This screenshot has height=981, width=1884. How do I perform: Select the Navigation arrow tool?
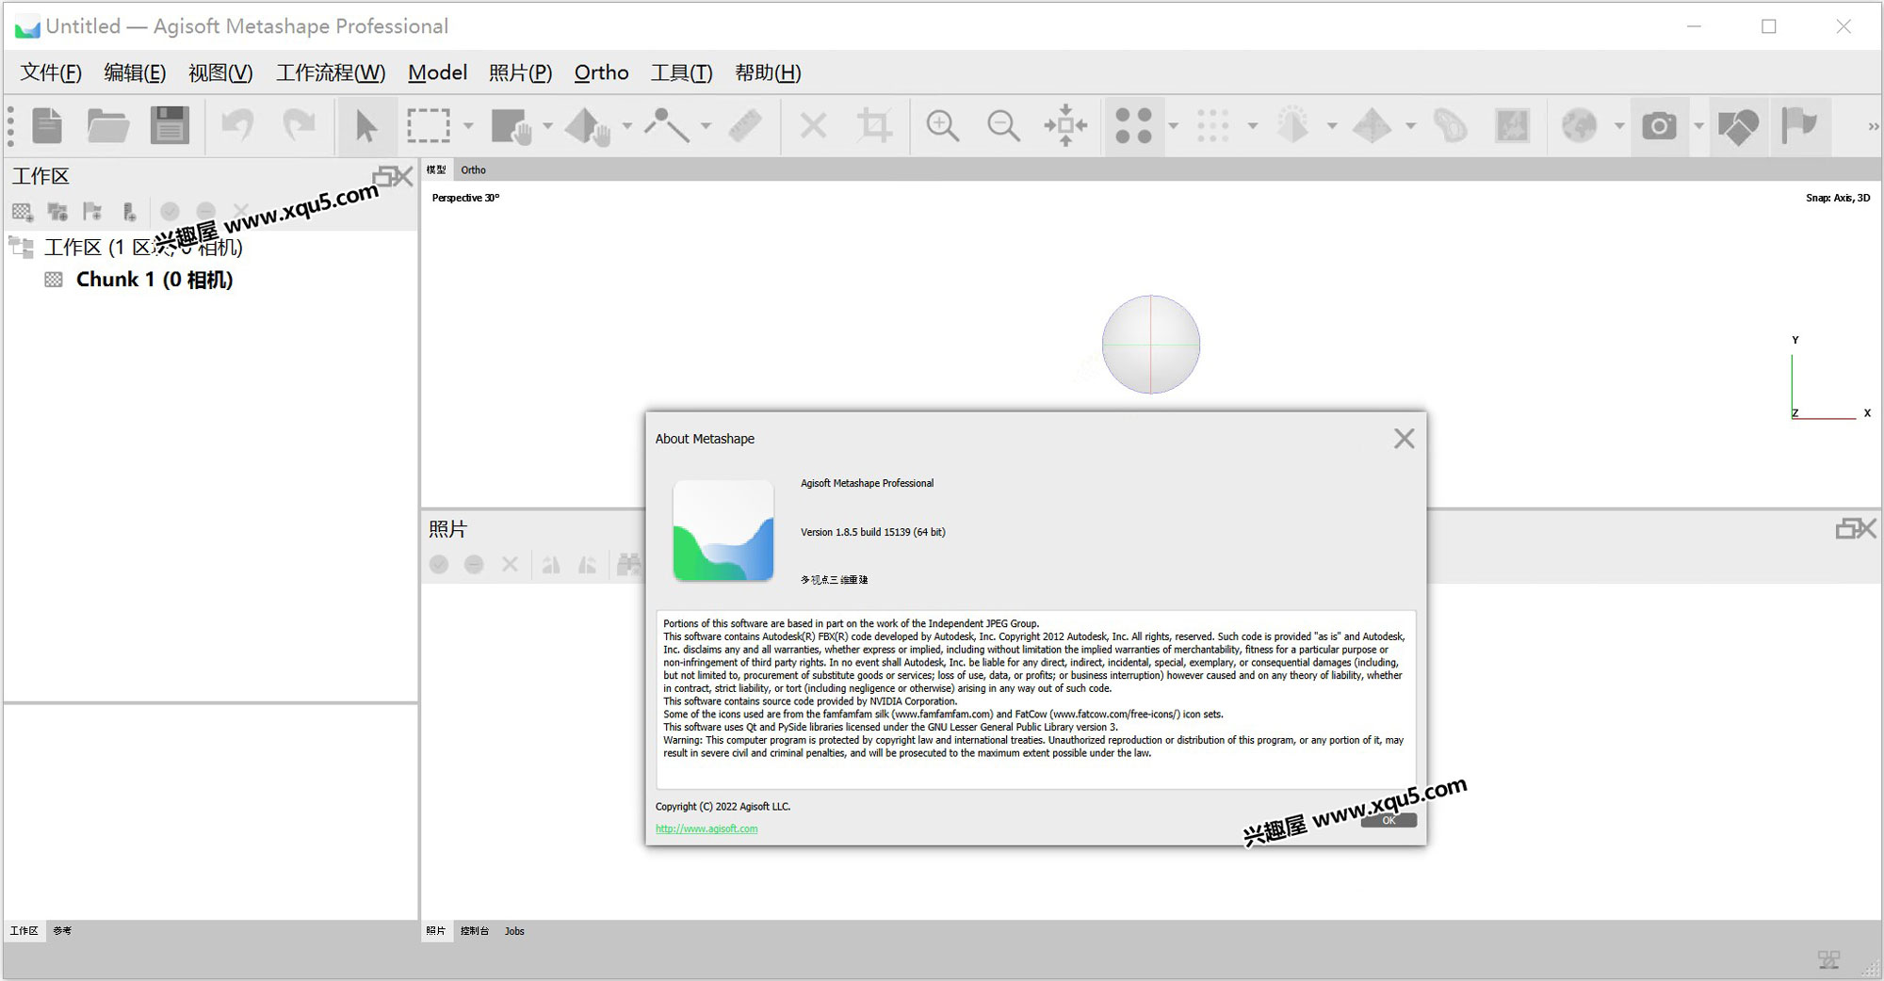coord(365,125)
